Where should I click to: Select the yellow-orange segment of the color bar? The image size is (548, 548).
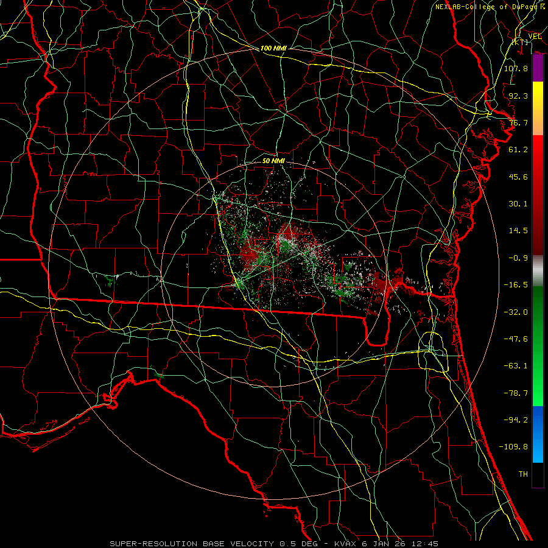pyautogui.click(x=538, y=108)
